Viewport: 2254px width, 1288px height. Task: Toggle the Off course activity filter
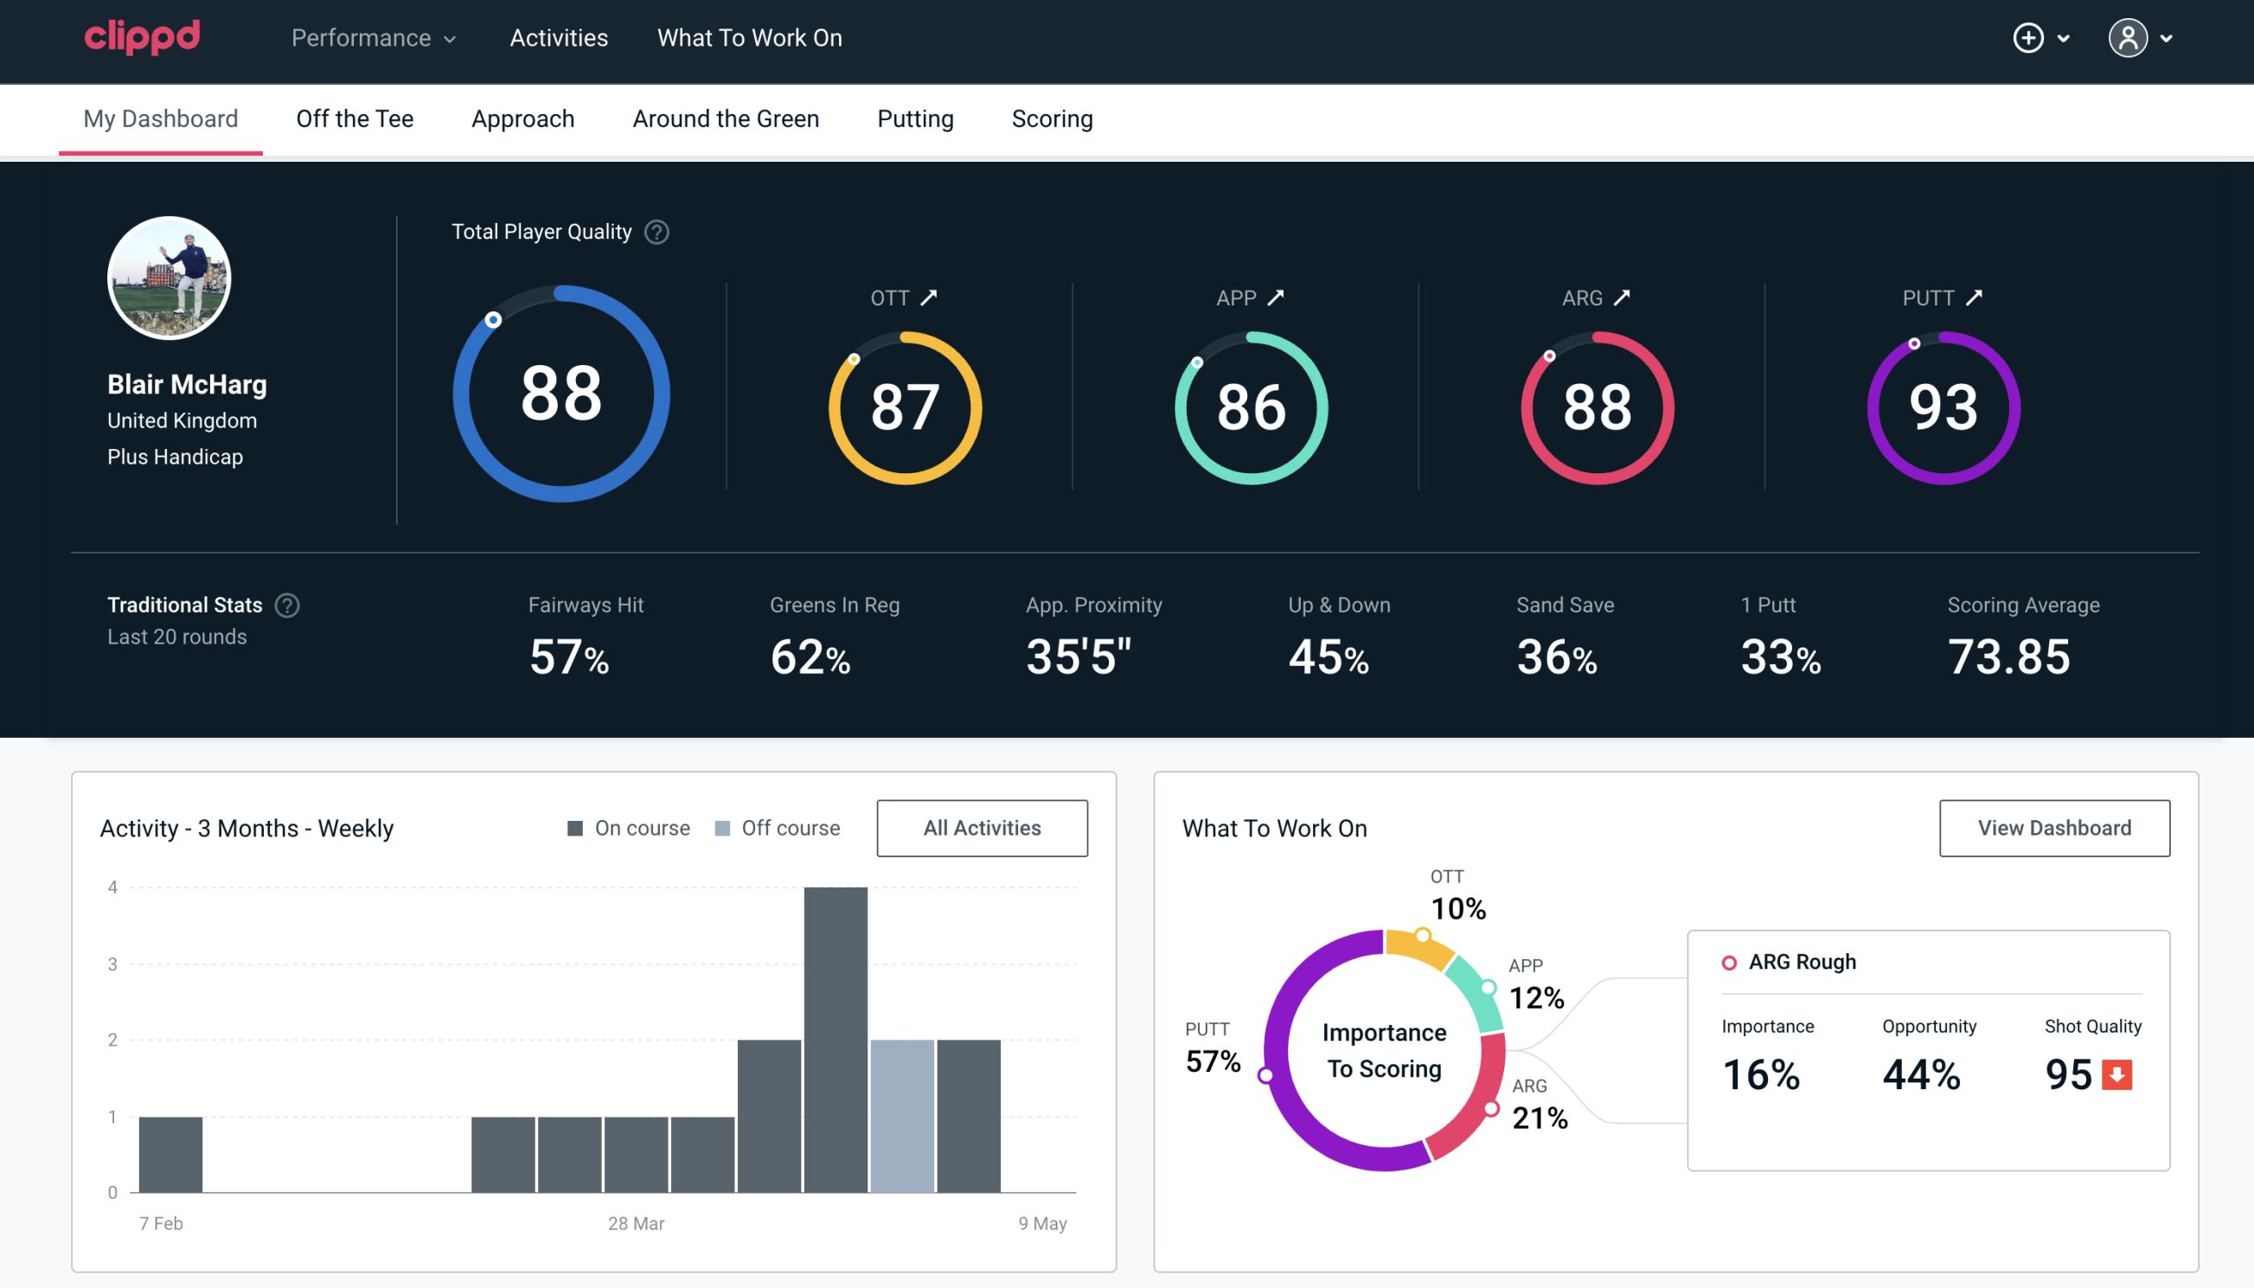pyautogui.click(x=777, y=828)
